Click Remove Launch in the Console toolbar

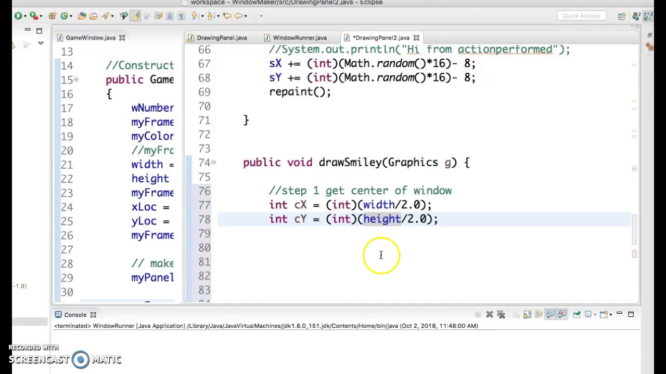point(490,314)
